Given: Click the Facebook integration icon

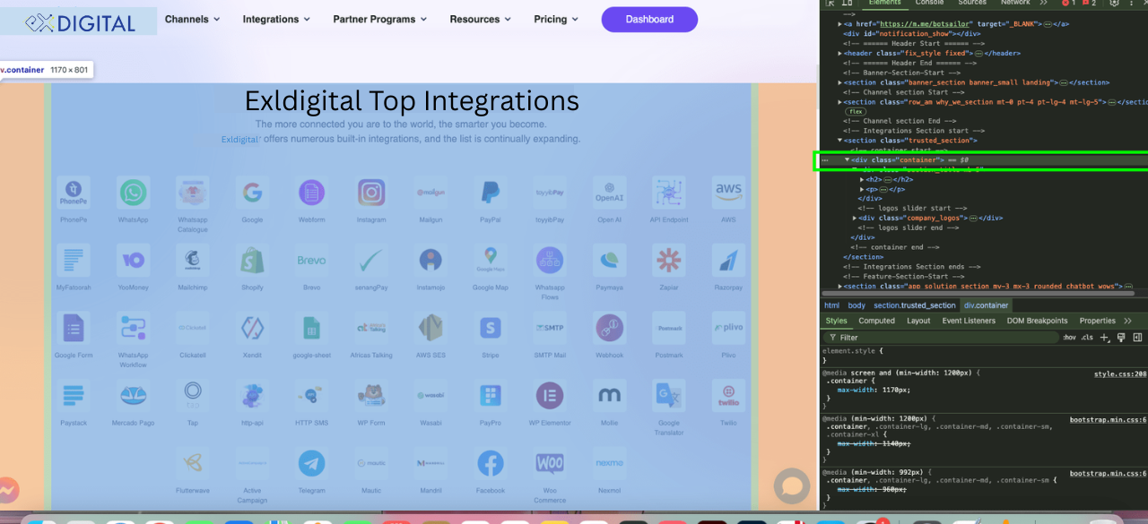Looking at the screenshot, I should [x=491, y=463].
